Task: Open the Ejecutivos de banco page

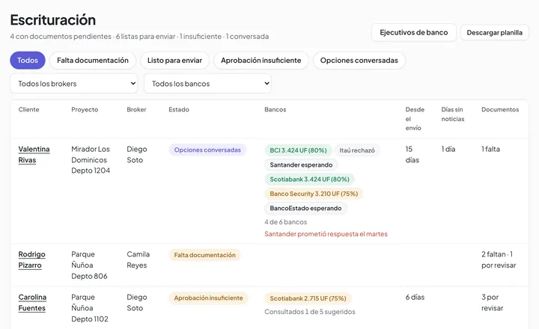Action: tap(413, 33)
